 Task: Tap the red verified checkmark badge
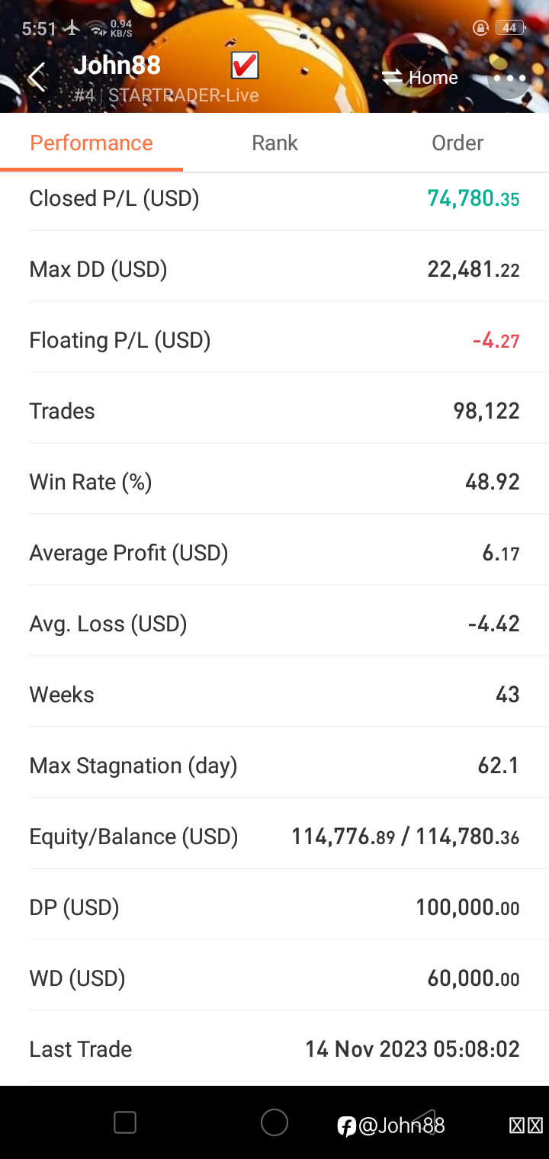(245, 66)
